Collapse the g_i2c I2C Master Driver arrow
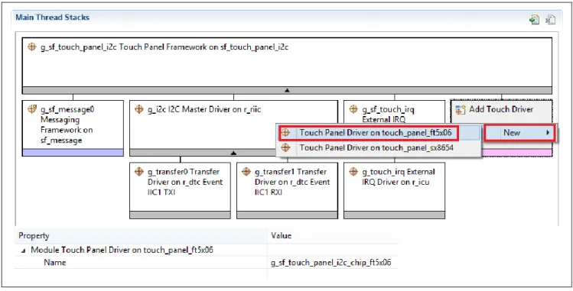Viewport: 573px width, 291px height. pos(234,153)
